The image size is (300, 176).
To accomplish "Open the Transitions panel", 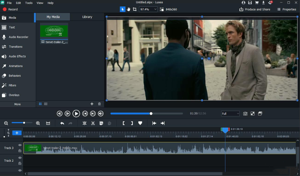I will [17, 47].
